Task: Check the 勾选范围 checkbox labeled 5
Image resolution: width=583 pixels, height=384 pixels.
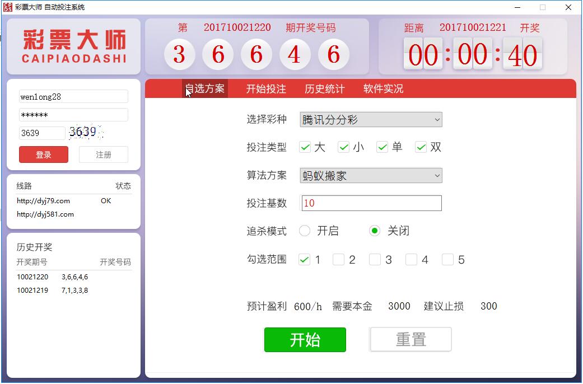Action: coord(448,259)
